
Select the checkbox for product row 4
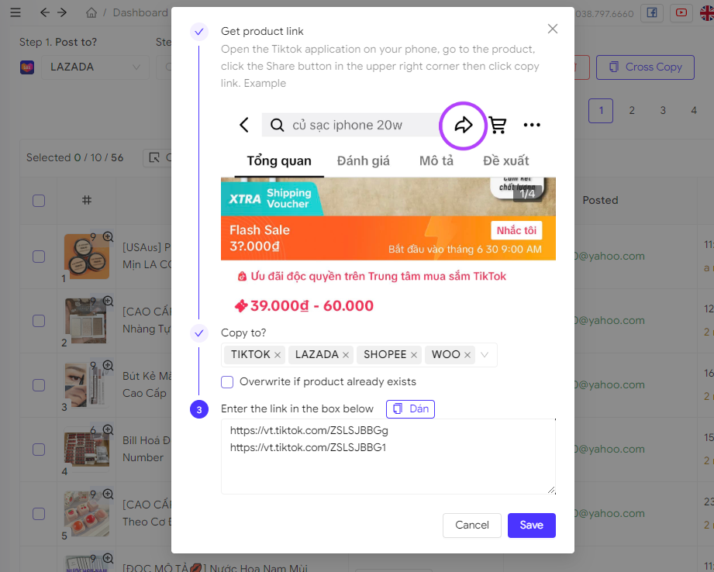coord(39,450)
